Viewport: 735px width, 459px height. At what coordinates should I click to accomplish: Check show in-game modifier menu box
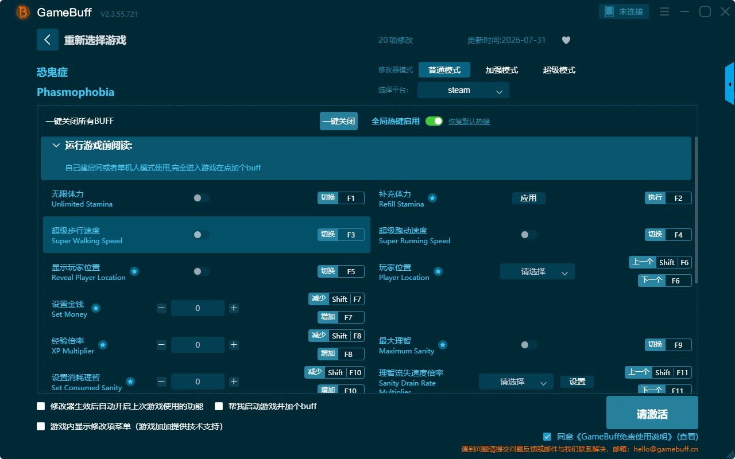click(41, 426)
